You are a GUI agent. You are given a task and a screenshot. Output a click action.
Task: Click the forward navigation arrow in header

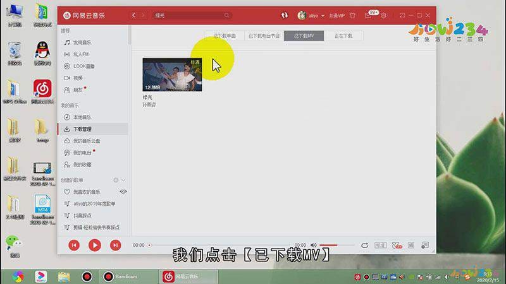coord(143,15)
